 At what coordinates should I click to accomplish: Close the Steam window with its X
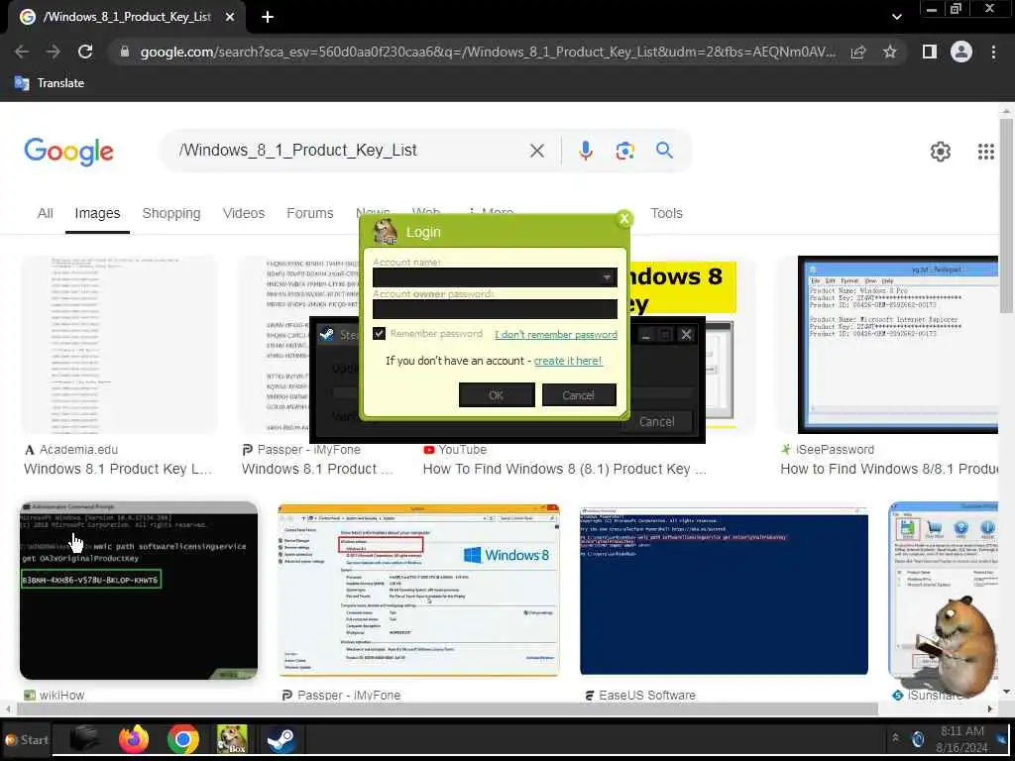[686, 334]
